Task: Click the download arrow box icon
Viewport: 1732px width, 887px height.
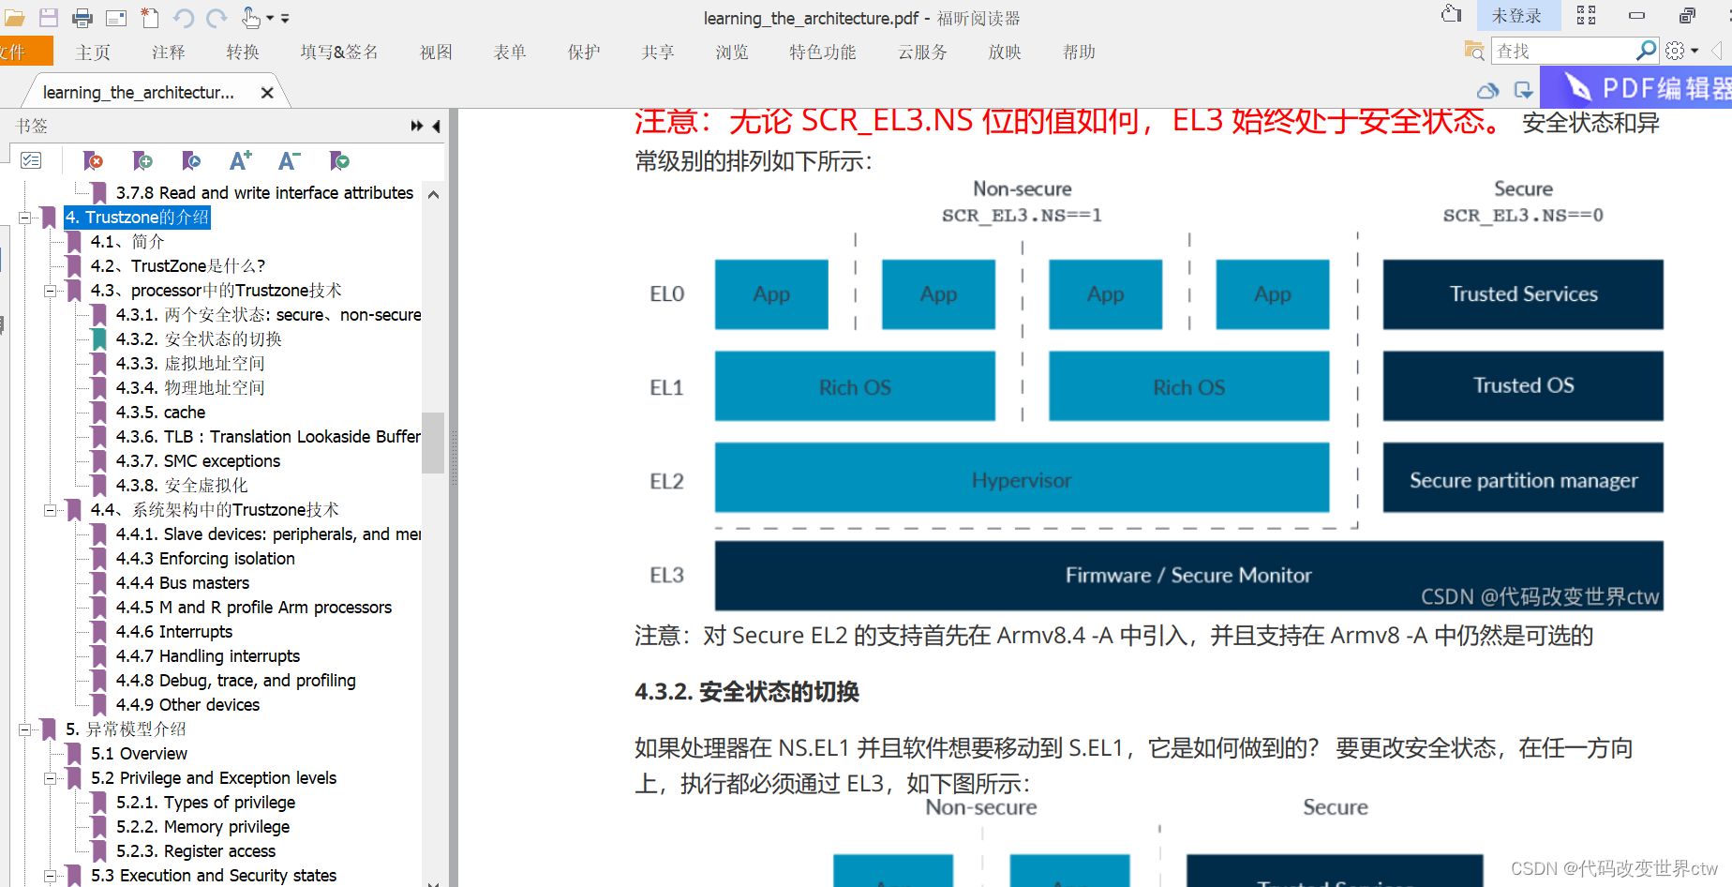Action: pos(1523,91)
